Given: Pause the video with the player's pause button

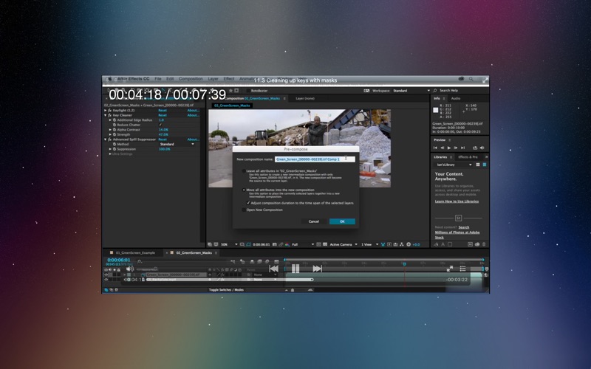Looking at the screenshot, I should tap(295, 269).
